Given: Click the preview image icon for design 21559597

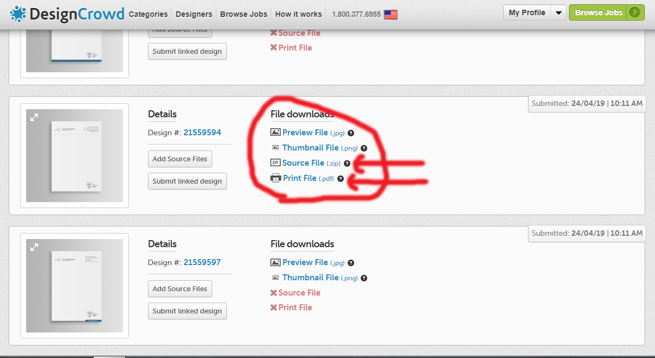Looking at the screenshot, I should point(275,262).
